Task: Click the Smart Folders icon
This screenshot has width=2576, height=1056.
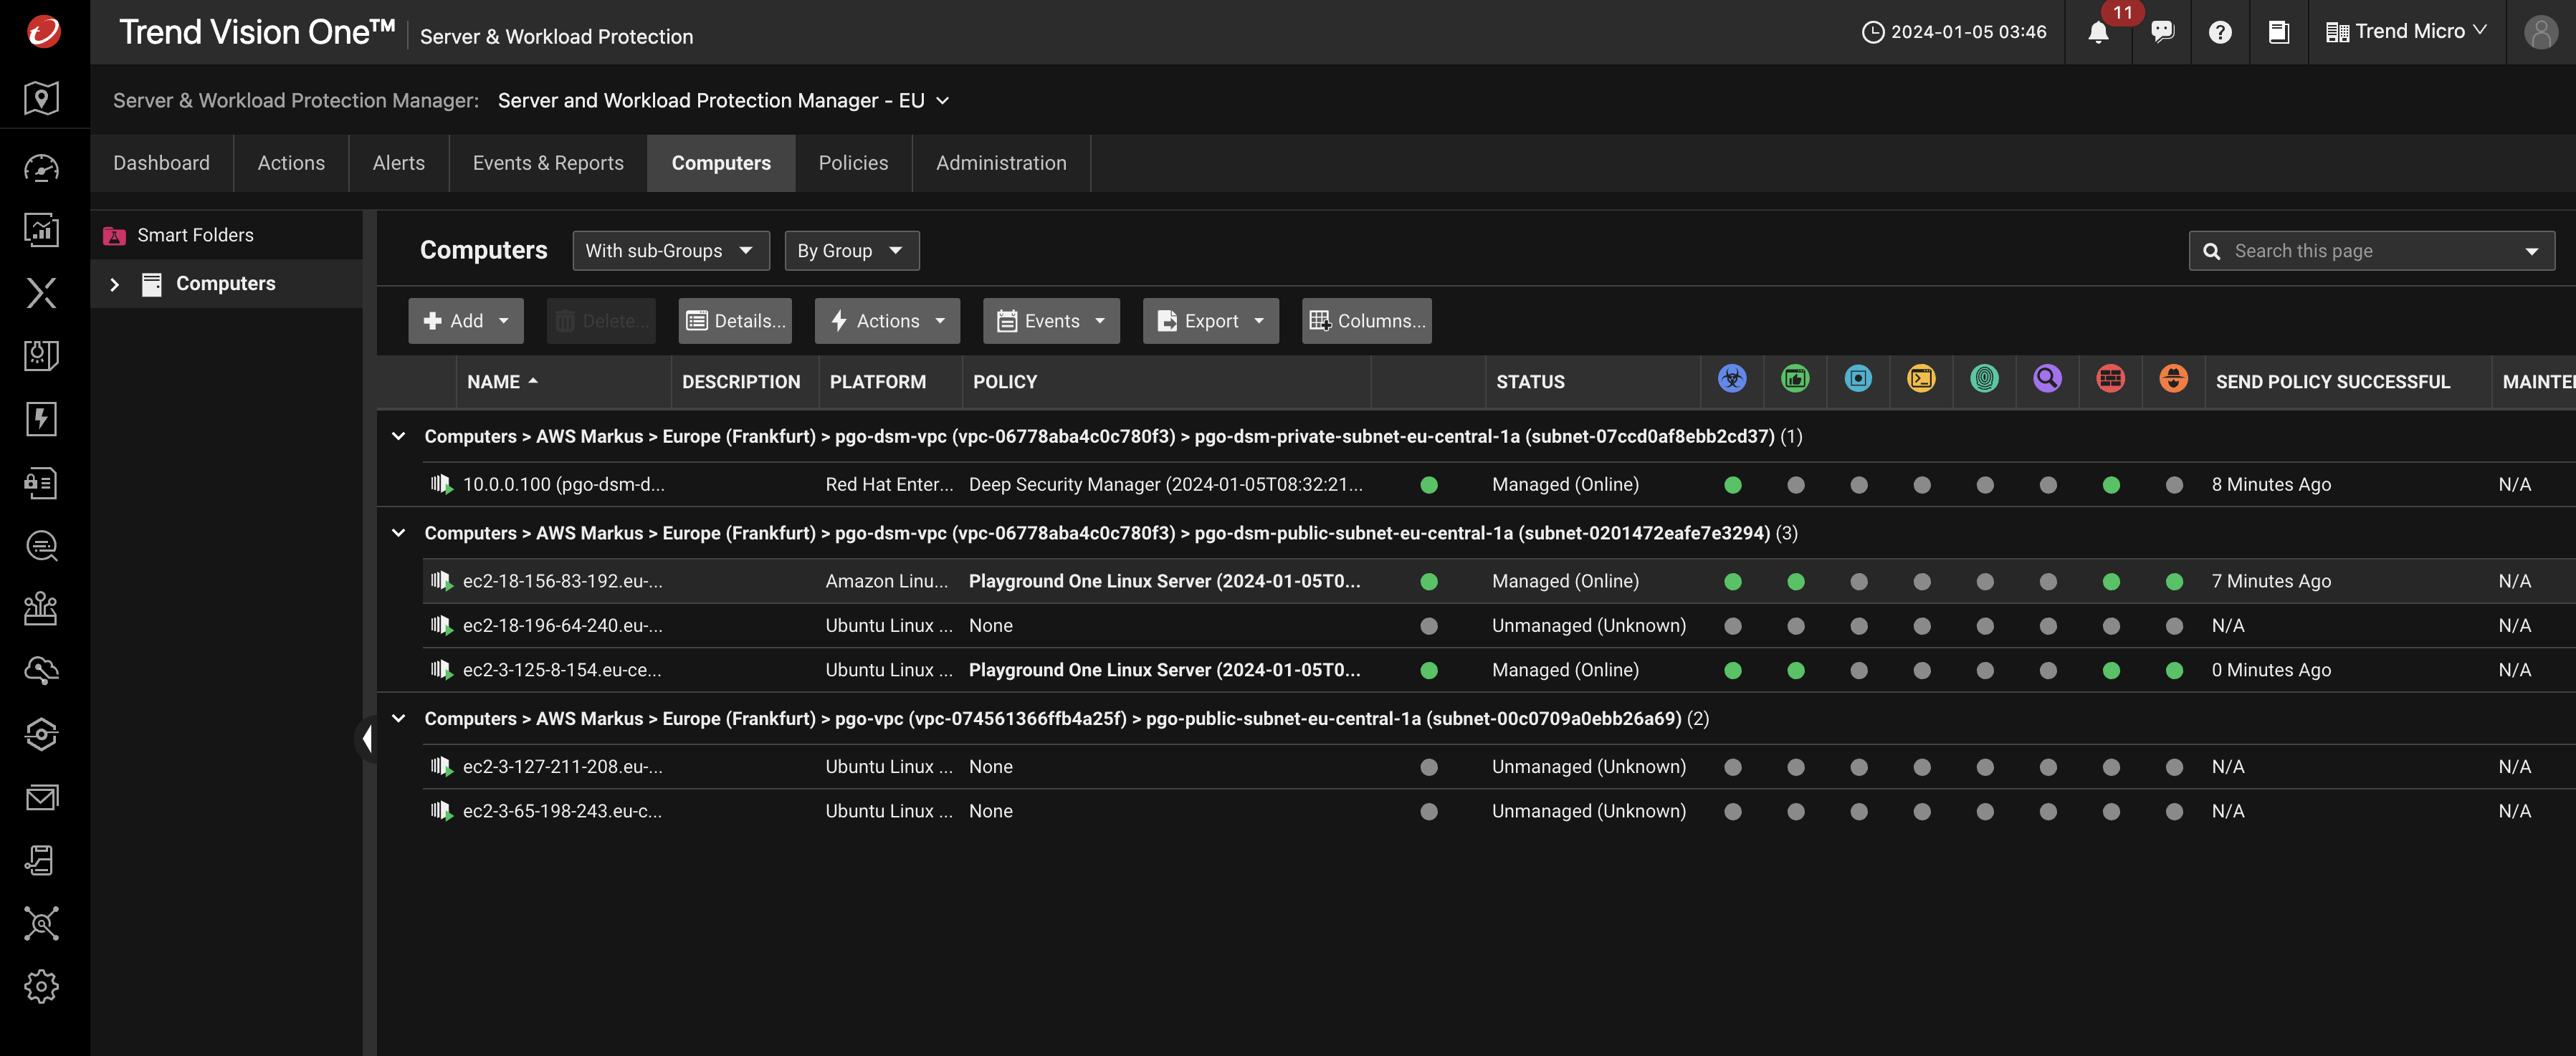Action: [115, 236]
